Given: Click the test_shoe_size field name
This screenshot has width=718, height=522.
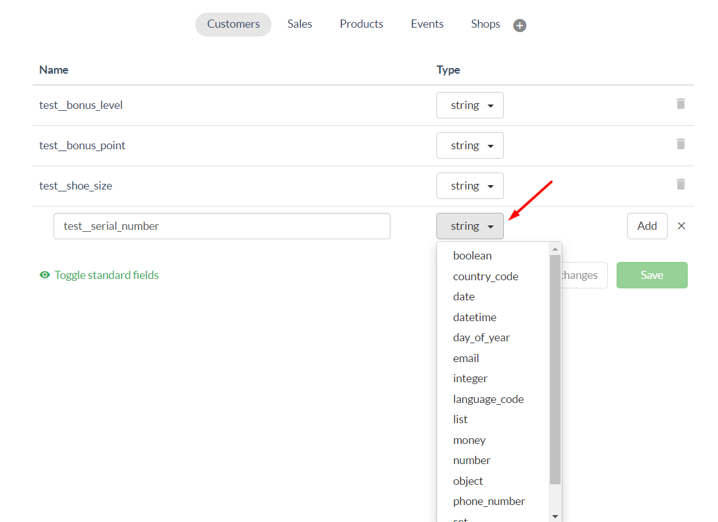Looking at the screenshot, I should click(76, 186).
